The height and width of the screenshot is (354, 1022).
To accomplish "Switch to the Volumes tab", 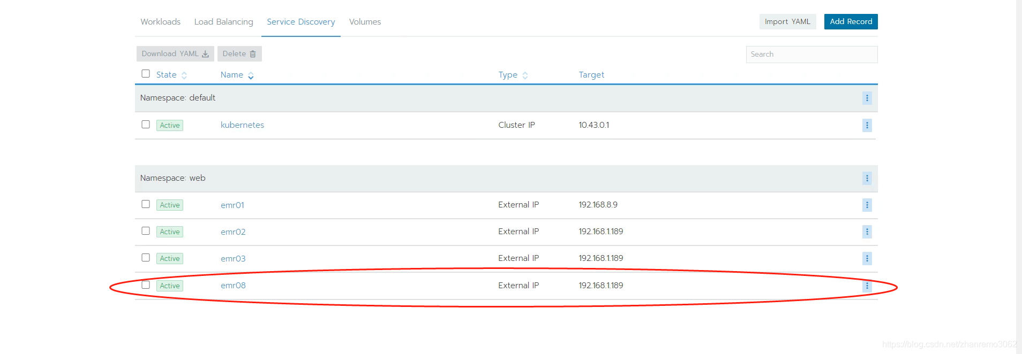I will [x=365, y=22].
